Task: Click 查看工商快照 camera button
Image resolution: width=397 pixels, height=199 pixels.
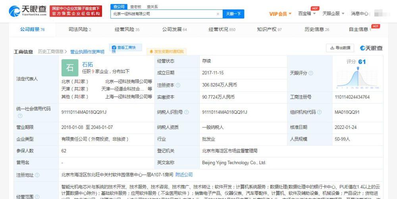Action: coord(125,48)
